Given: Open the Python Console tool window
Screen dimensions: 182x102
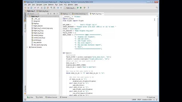Looking at the screenshot, I should 51,97.
